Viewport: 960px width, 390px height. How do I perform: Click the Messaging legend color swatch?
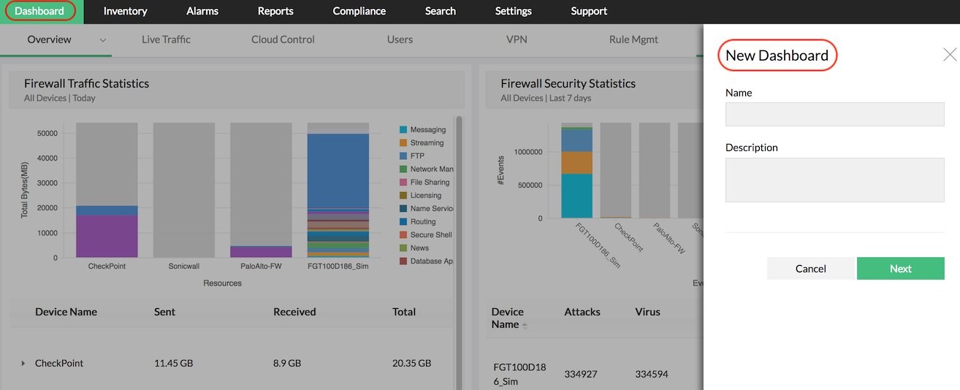coord(403,130)
